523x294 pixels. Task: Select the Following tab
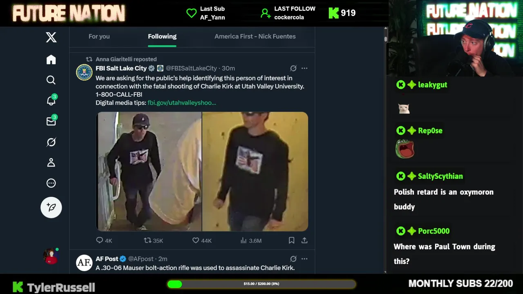[x=162, y=36]
